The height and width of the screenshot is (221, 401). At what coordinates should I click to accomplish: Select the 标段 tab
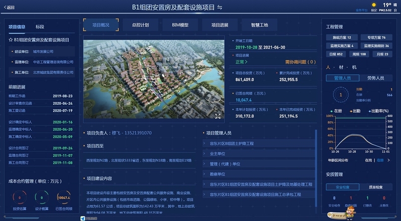tap(40, 27)
